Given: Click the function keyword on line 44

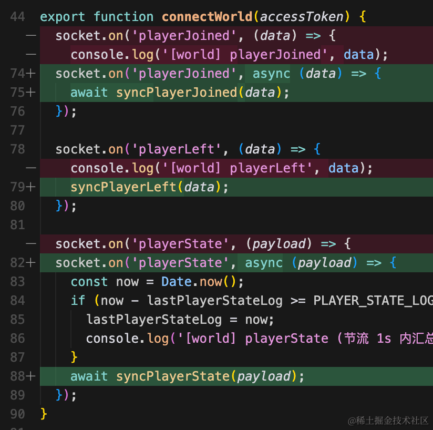Looking at the screenshot, I should pos(123,17).
